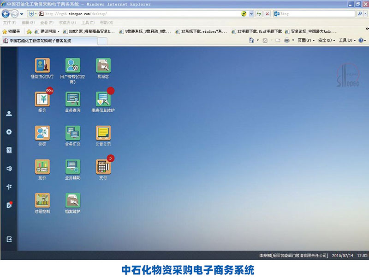This screenshot has width=369, height=280.
Task: Expand the 页面(P) dropdown in IE toolbar
Action: click(x=306, y=41)
